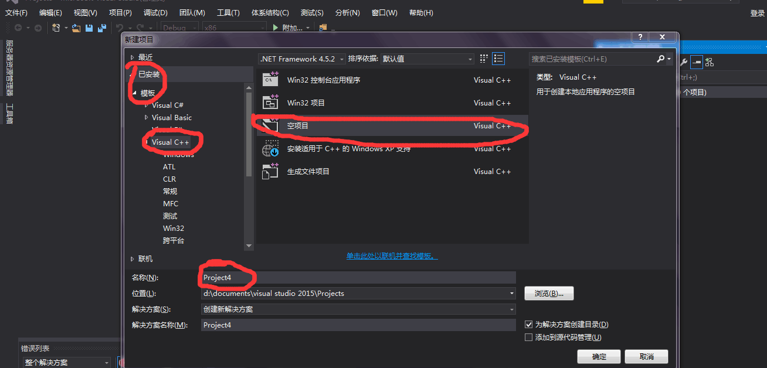This screenshot has height=368, width=767.
Task: Click the preview selected items icon in Solution Explorer
Action: click(697, 62)
